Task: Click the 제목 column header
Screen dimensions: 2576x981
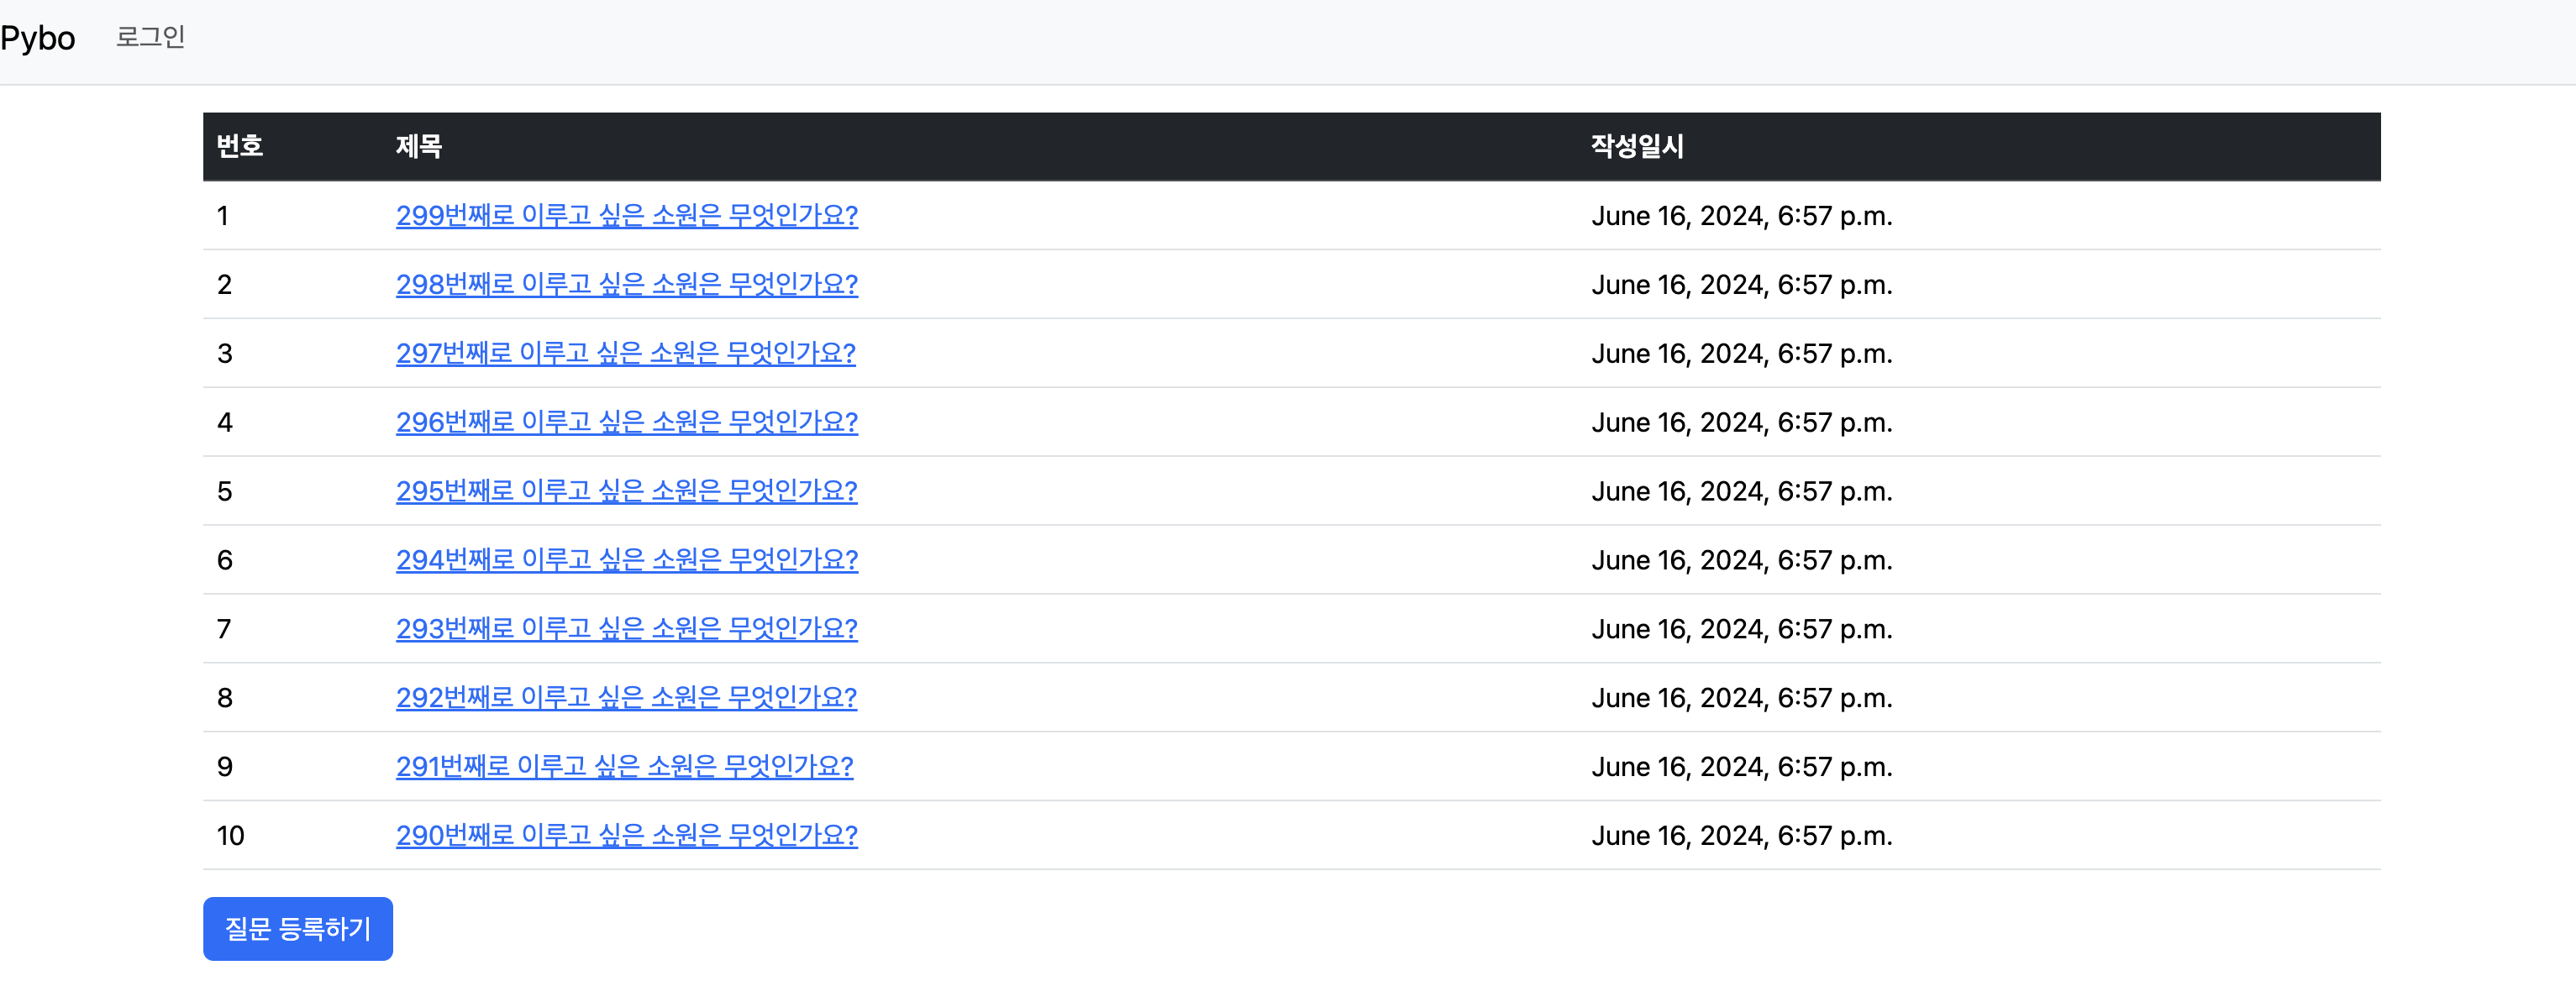Action: point(419,146)
